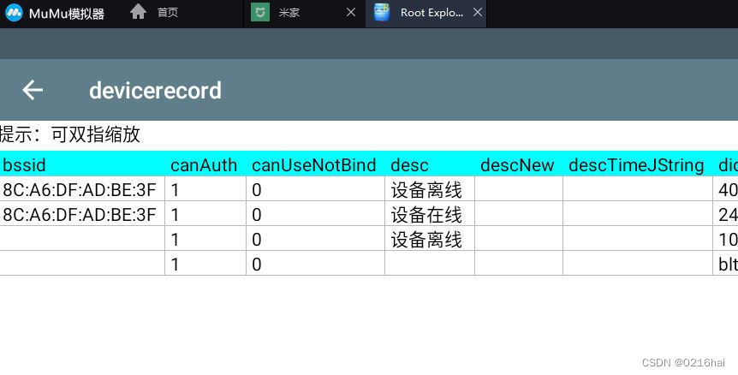Click the home icon in tab bar
The width and height of the screenshot is (738, 375).
pyautogui.click(x=138, y=12)
